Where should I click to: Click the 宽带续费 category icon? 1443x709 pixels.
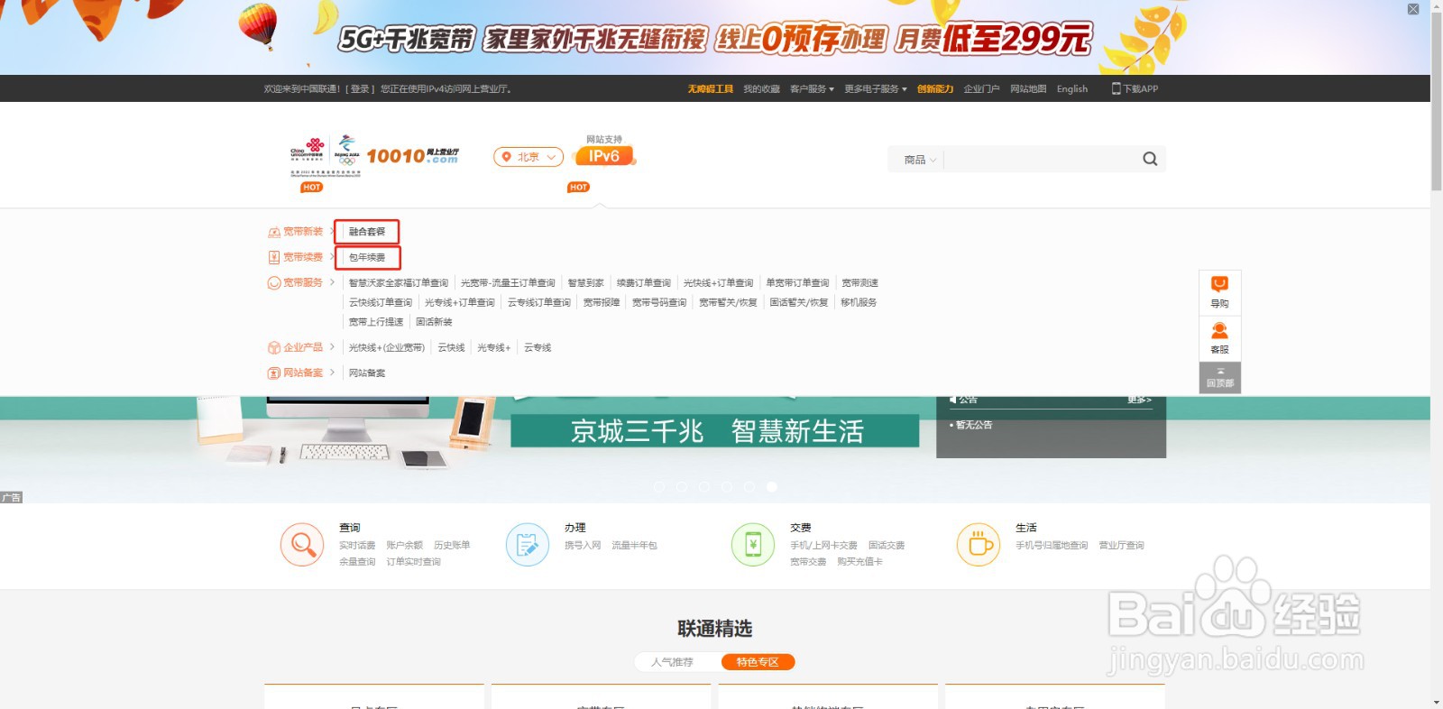[274, 257]
